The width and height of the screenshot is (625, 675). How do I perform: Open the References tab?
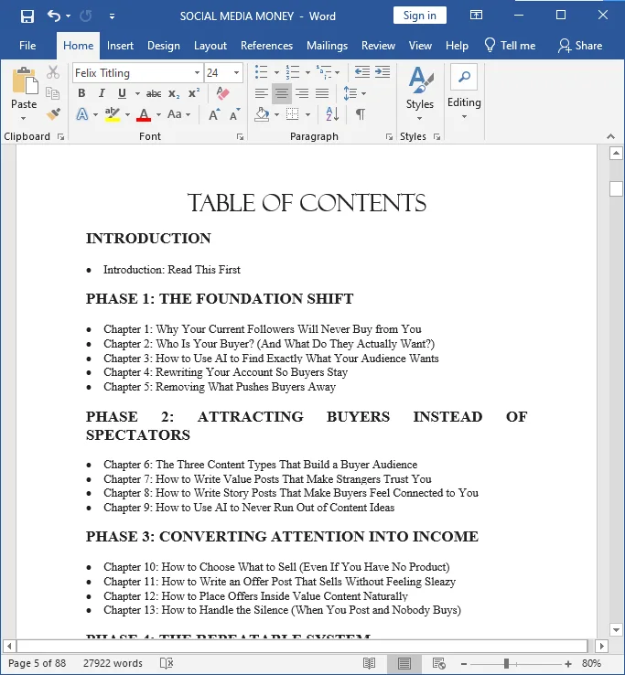pos(266,46)
